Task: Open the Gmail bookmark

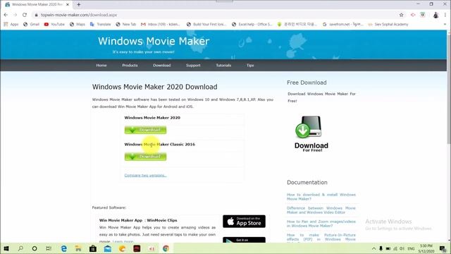Action: click(x=31, y=25)
